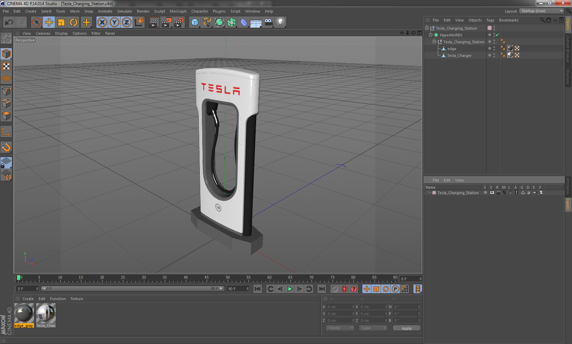Activate the Rotate tool

tap(74, 22)
